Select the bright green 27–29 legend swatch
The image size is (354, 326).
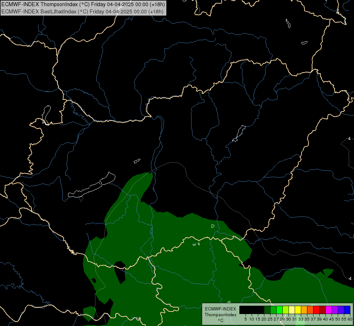280,310
